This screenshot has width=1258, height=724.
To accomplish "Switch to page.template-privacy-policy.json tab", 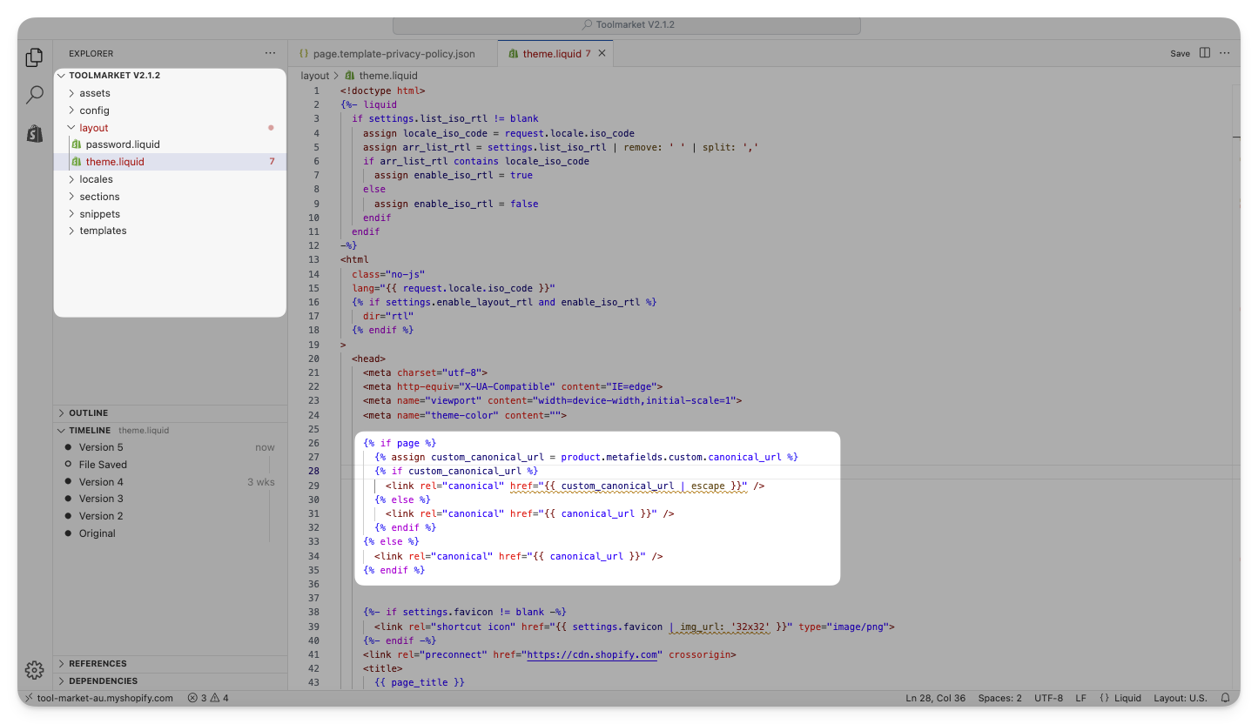I will pos(393,54).
